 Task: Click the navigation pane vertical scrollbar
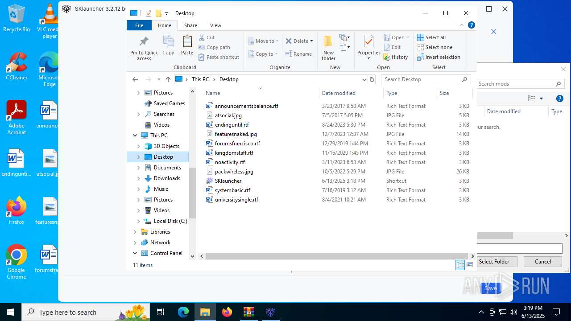[193, 193]
